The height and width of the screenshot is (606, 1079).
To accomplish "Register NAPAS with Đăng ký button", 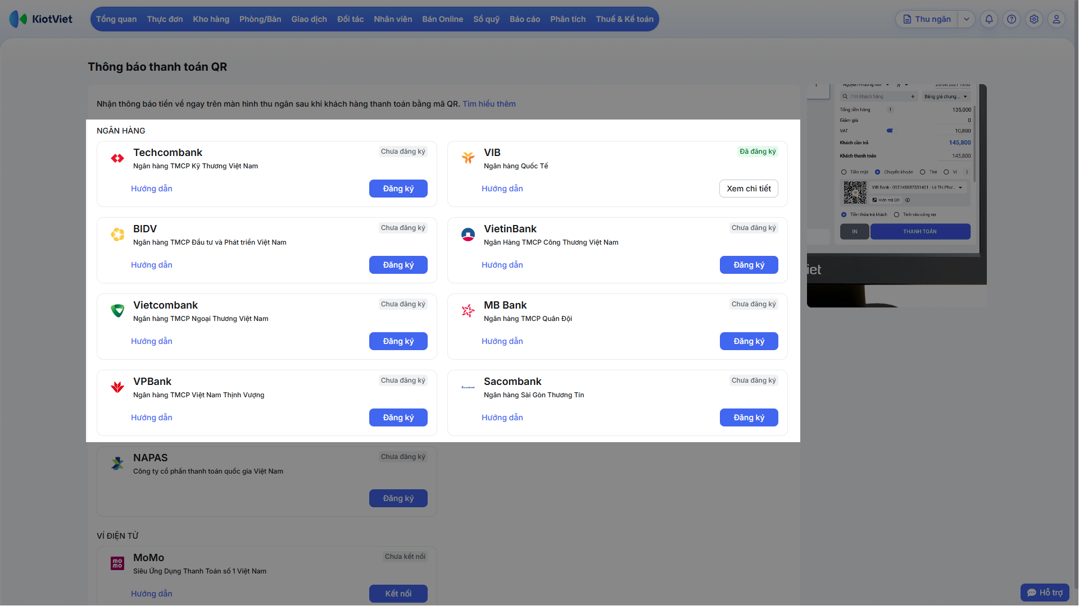I will [398, 498].
